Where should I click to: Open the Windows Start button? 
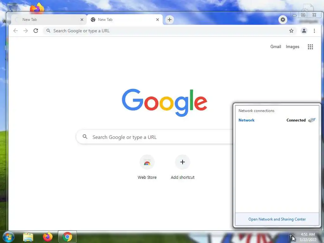pos(8,237)
